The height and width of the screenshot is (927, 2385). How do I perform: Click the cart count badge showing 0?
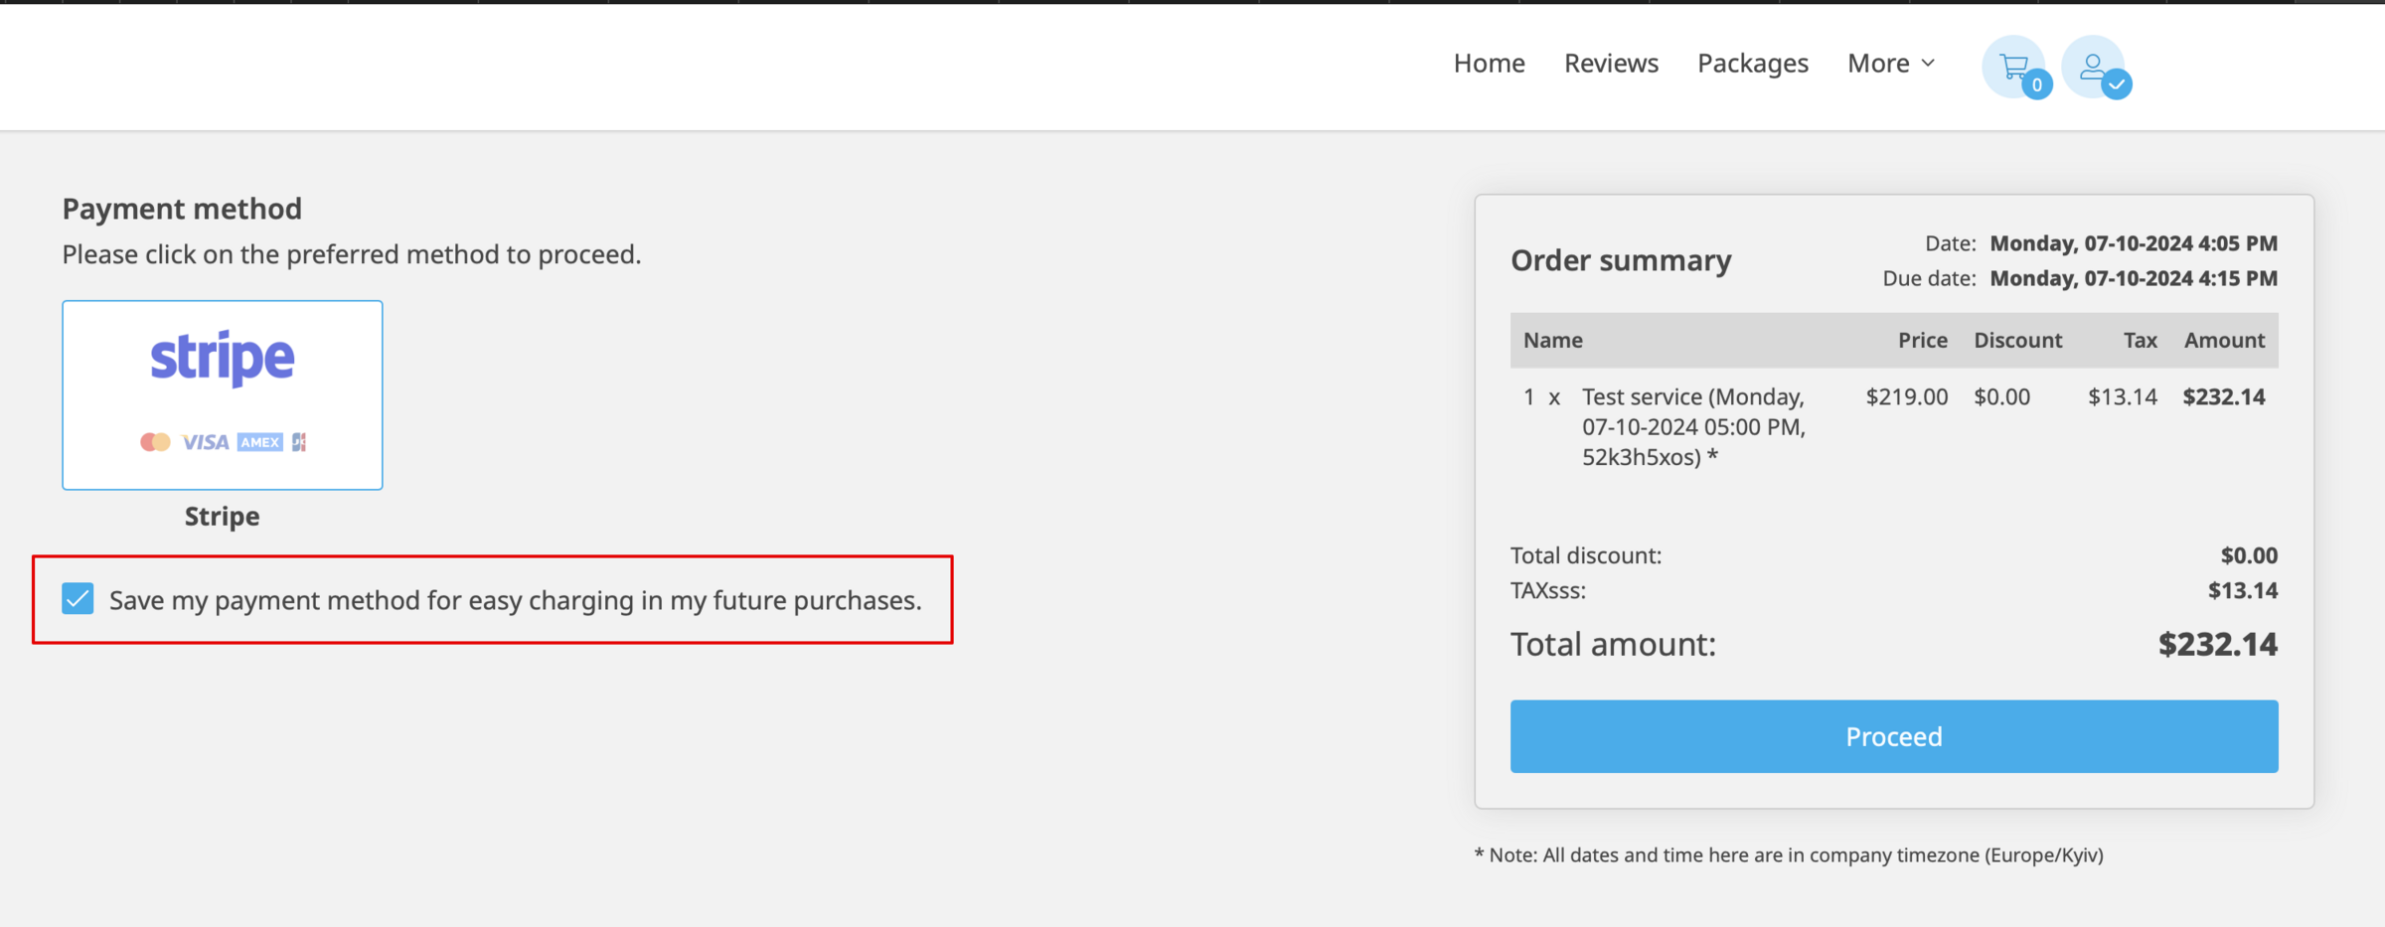[2037, 85]
